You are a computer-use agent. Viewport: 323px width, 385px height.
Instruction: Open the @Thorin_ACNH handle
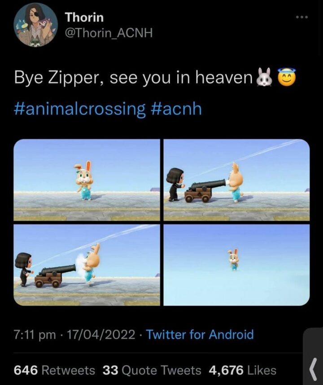pyautogui.click(x=109, y=33)
